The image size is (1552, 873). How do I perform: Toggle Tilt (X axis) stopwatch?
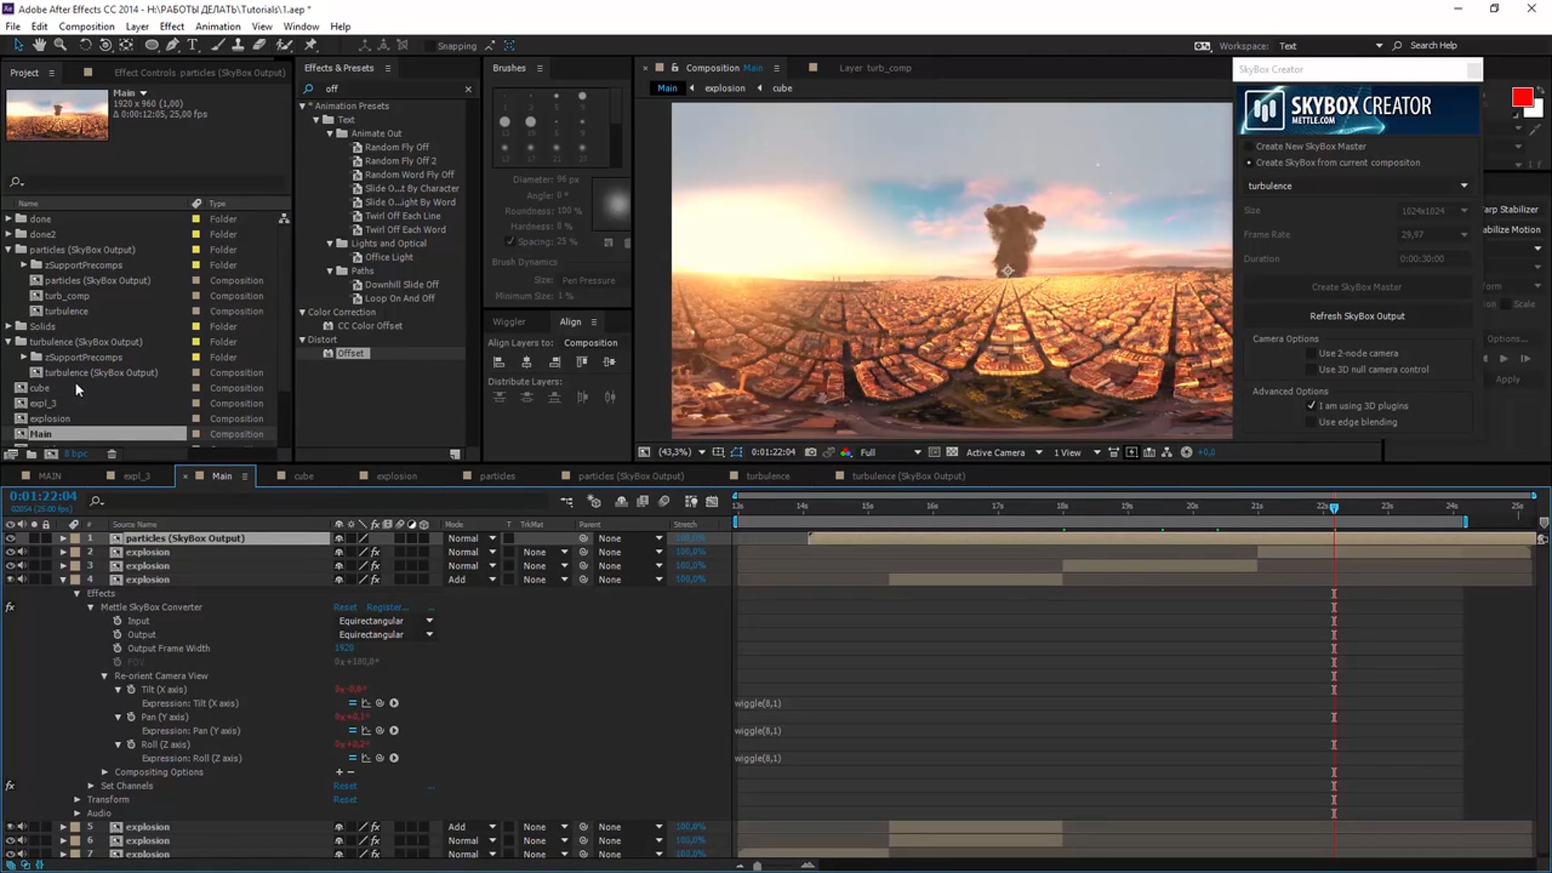tap(131, 689)
